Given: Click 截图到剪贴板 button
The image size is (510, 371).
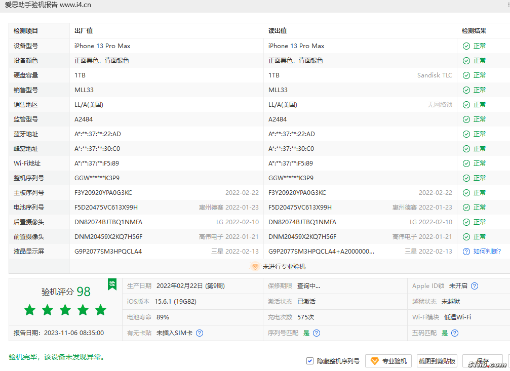Looking at the screenshot, I should (x=437, y=361).
